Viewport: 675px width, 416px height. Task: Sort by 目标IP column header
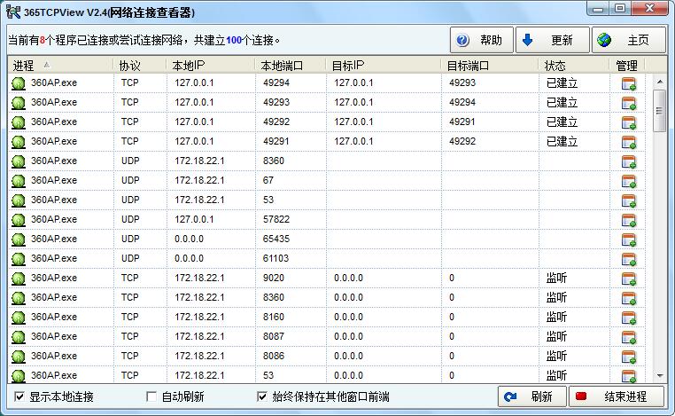[x=384, y=65]
